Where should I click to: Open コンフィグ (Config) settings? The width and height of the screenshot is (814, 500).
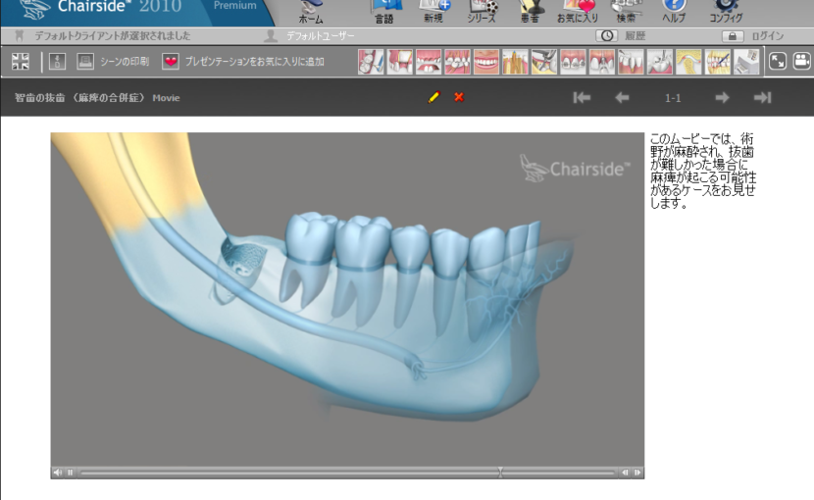[x=726, y=12]
